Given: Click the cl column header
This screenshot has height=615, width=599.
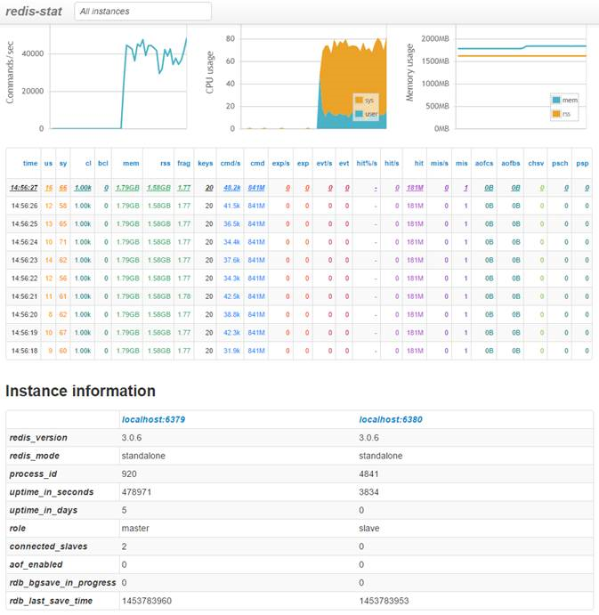Looking at the screenshot, I should [x=88, y=163].
